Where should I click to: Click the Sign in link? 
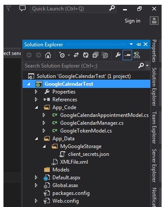[133, 21]
